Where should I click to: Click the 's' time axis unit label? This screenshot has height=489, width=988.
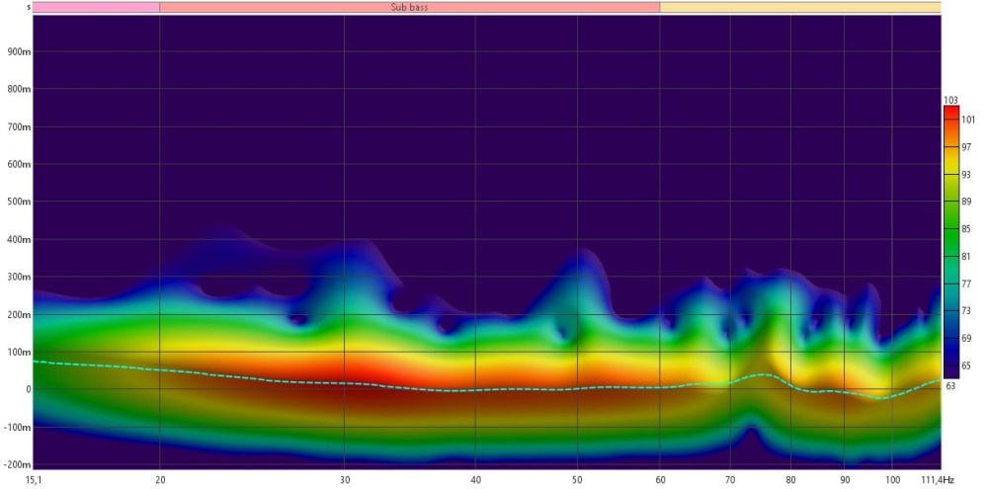(x=28, y=7)
